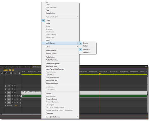Screen dimensions: 150x121
Task: Solo the A3 audio track
Action: coord(17,102)
